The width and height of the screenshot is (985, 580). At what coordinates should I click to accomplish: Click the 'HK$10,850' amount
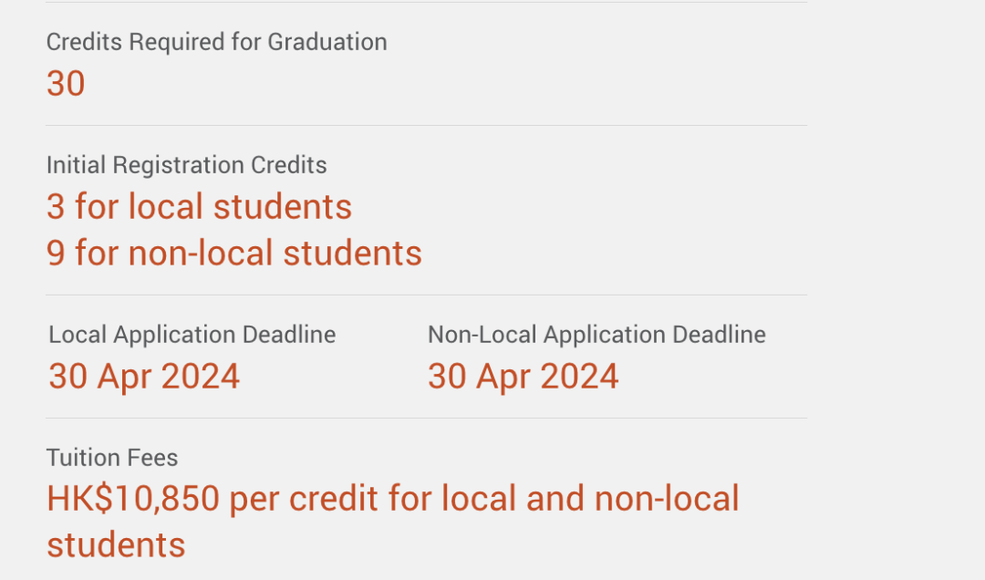pos(133,499)
